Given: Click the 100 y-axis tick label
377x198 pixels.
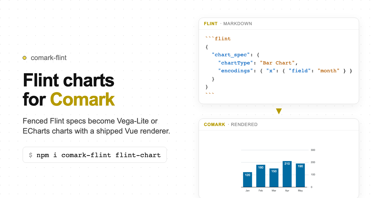Looking at the screenshot, I should click(313, 175).
